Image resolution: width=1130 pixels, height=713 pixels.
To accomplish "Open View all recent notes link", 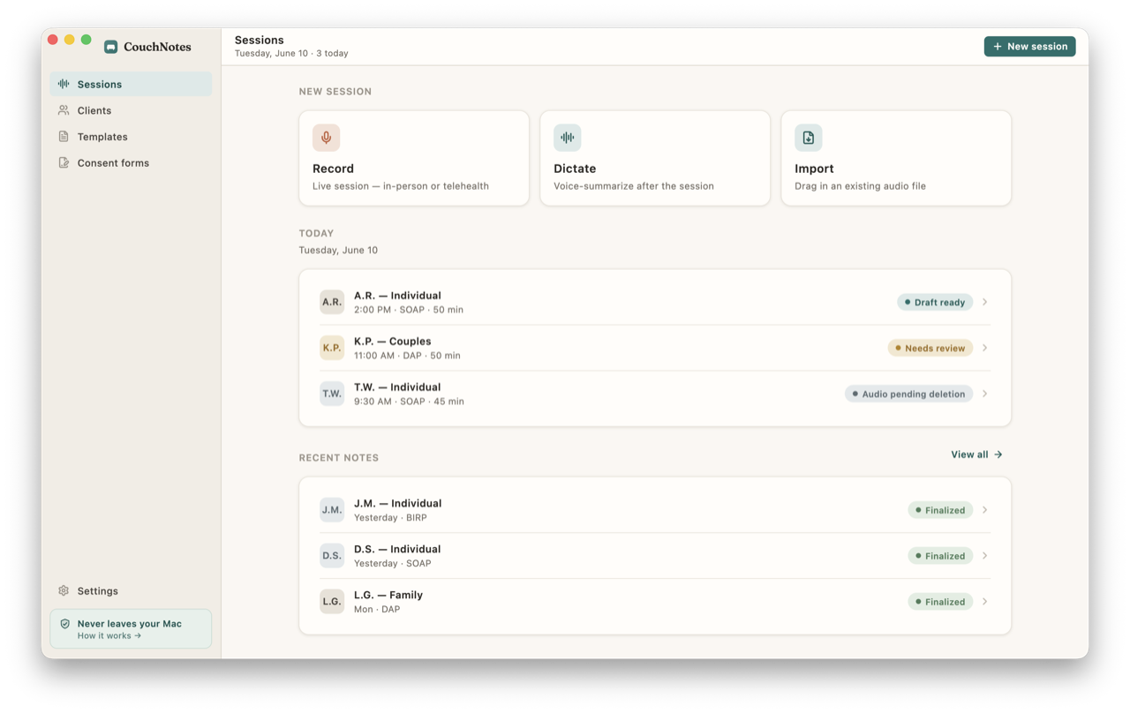I will pyautogui.click(x=976, y=454).
